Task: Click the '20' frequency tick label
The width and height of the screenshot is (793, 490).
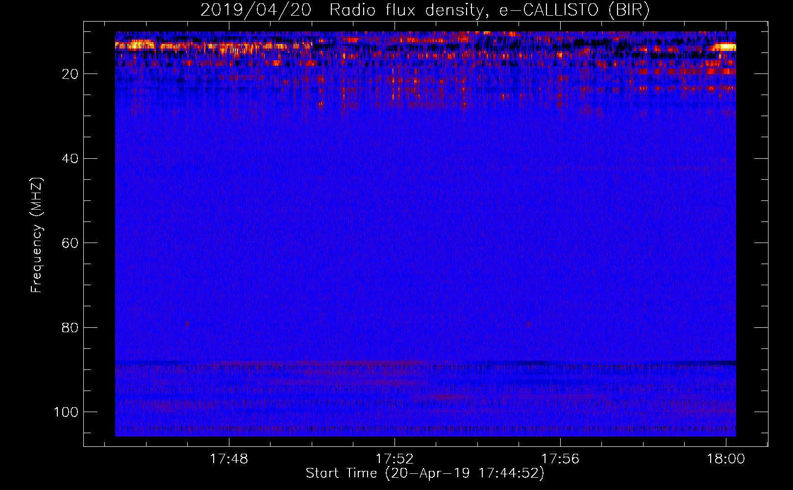Action: click(x=70, y=74)
